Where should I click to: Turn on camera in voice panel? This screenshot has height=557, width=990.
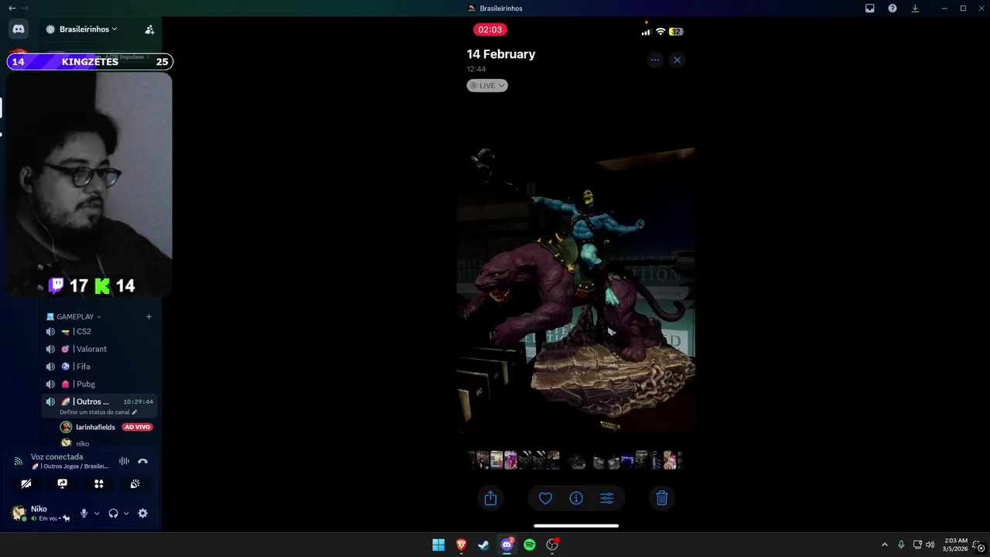[26, 484]
